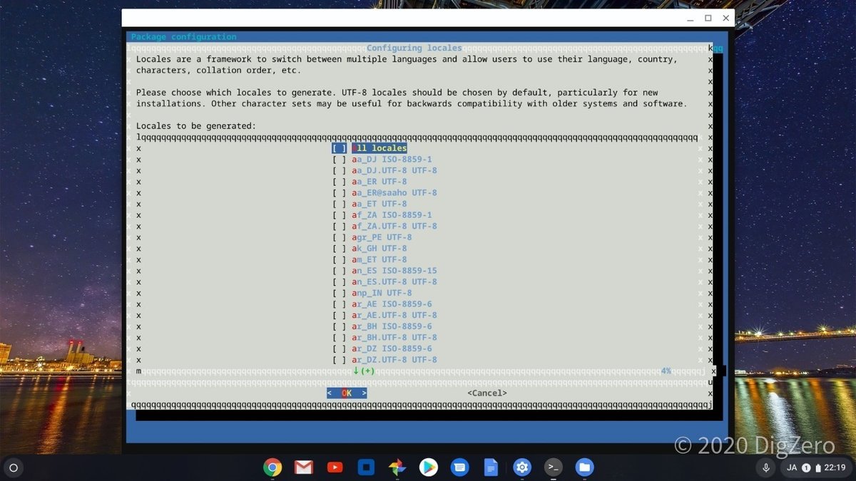Check the aa_ET UTF-8 checkbox
The width and height of the screenshot is (856, 481).
coord(340,204)
